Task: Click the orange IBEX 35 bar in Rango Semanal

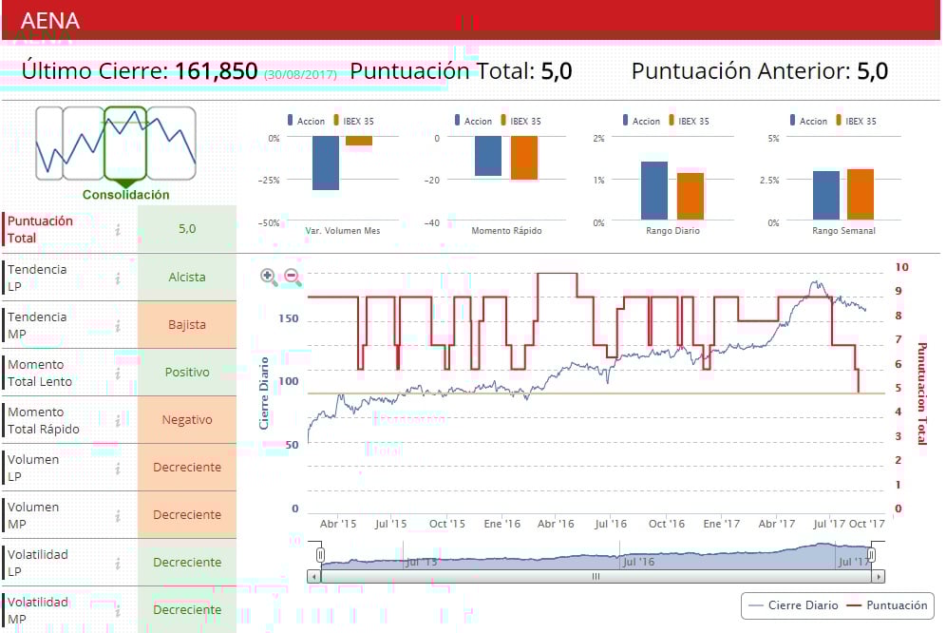Action: pos(861,194)
